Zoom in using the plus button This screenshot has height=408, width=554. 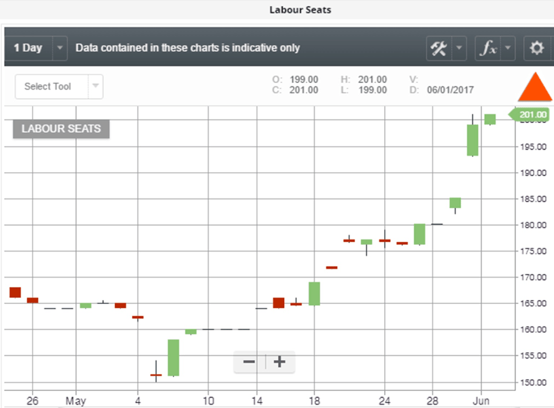pos(279,362)
